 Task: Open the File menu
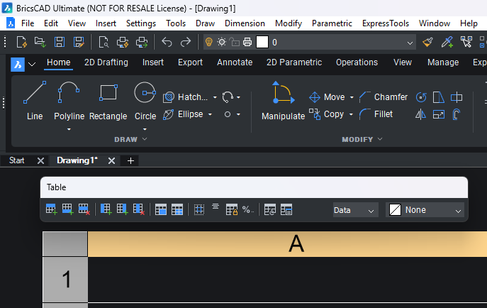click(x=28, y=23)
